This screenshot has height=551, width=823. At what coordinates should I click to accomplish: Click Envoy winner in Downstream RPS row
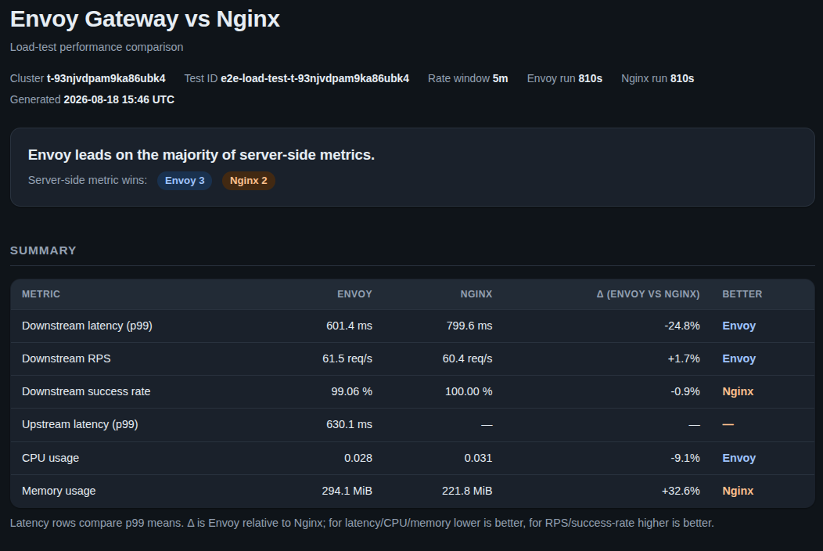(739, 358)
